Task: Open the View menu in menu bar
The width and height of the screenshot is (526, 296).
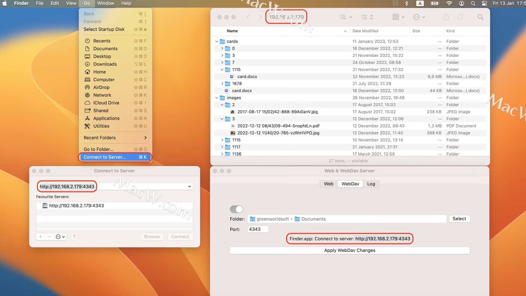Action: pyautogui.click(x=71, y=3)
